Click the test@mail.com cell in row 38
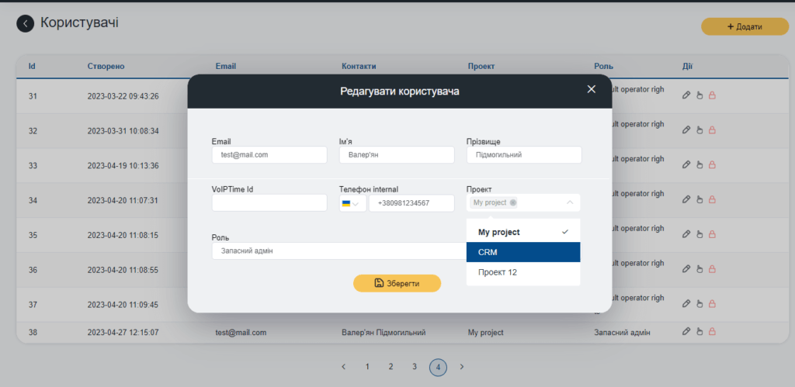 [241, 333]
